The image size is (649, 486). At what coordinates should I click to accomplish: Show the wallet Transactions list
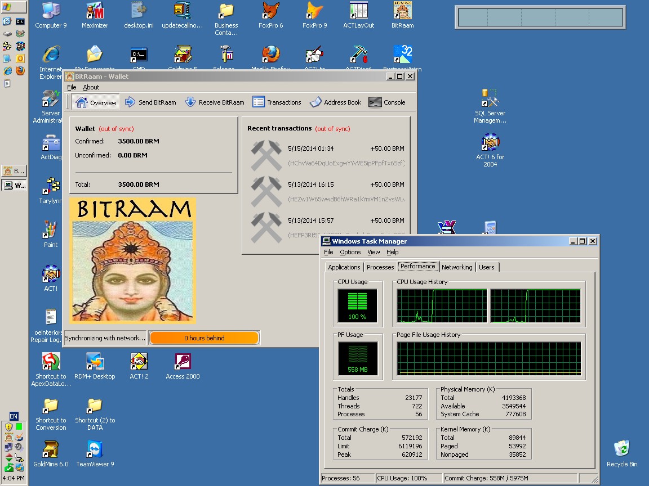277,102
